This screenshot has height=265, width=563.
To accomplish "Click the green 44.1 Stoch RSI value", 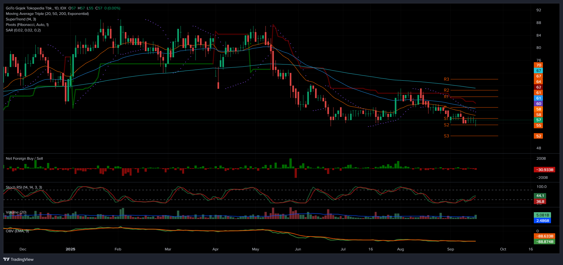I will [540, 196].
